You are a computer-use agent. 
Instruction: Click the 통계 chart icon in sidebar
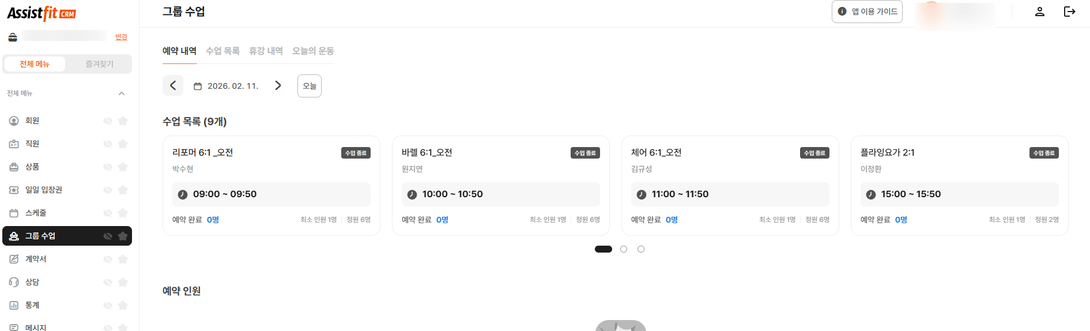pos(14,305)
